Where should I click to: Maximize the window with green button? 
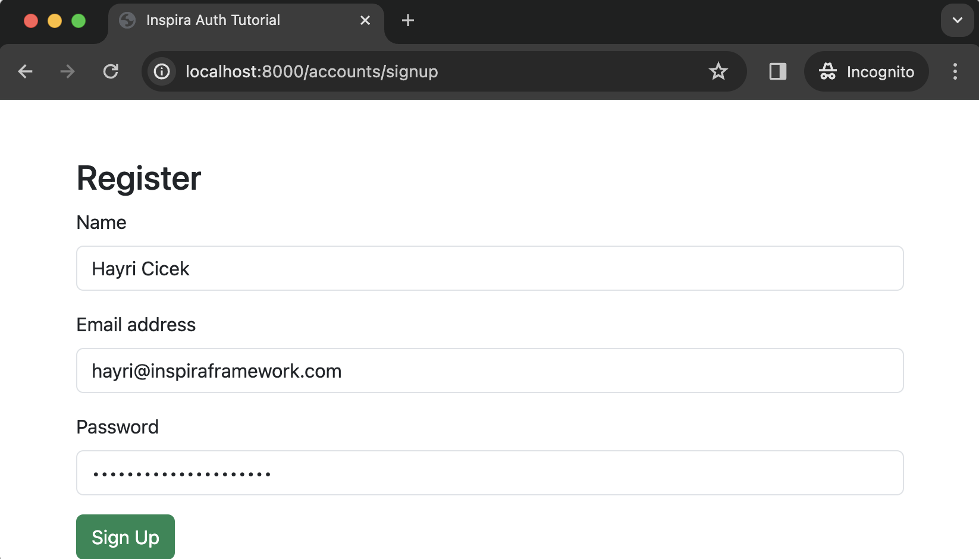tap(79, 21)
